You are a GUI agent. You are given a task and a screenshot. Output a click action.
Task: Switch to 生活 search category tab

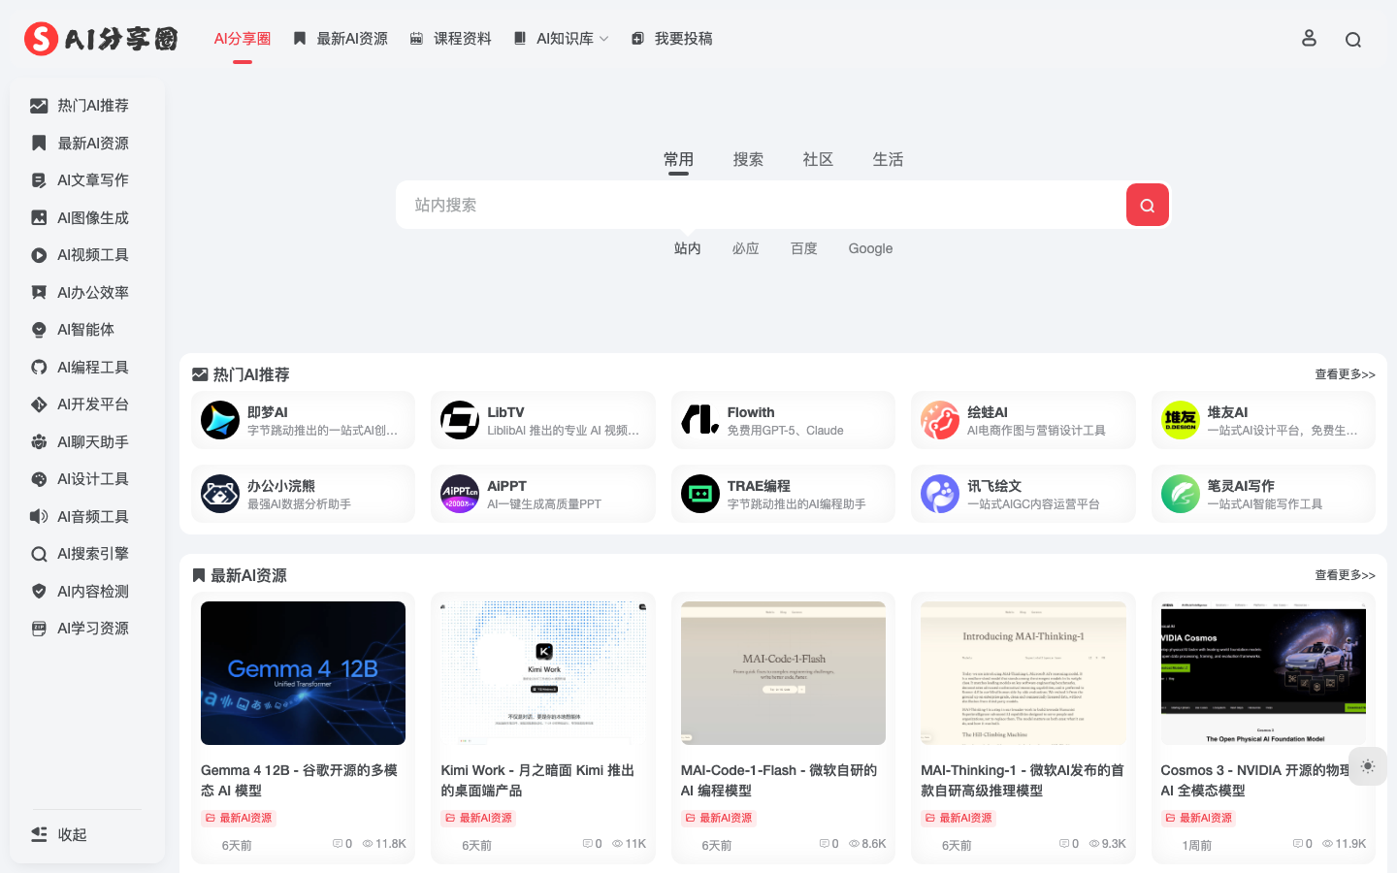888,159
